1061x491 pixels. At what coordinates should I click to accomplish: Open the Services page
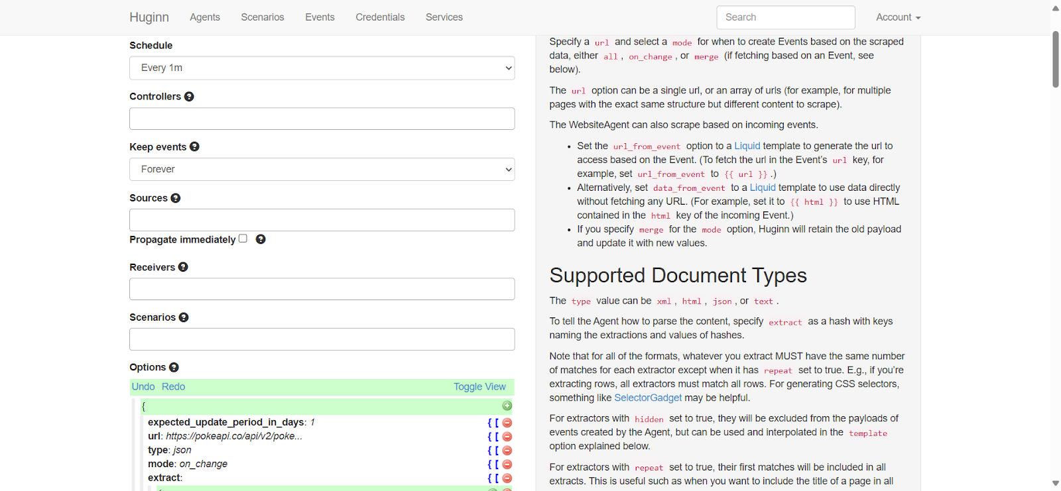click(x=444, y=17)
